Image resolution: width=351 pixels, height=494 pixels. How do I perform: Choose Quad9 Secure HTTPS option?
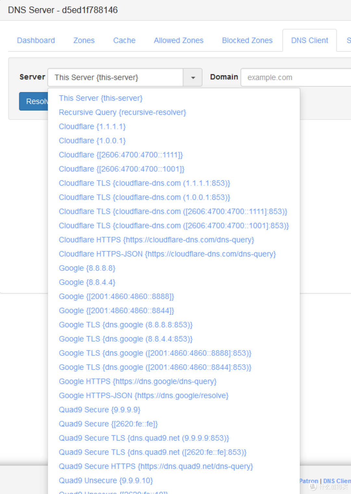coord(156,466)
